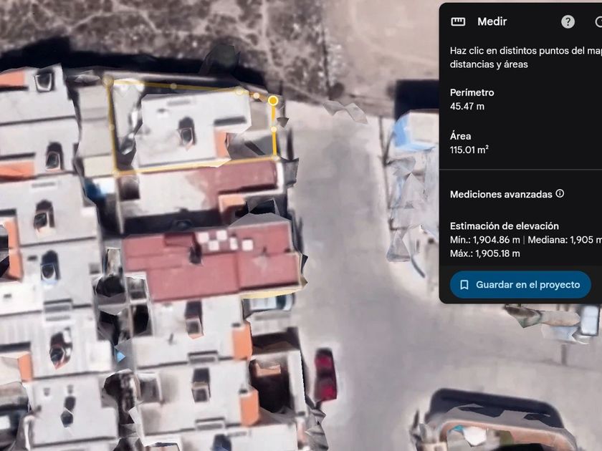Image resolution: width=602 pixels, height=451 pixels.
Task: Select the Área value 115.01 m²
Action: tap(469, 150)
